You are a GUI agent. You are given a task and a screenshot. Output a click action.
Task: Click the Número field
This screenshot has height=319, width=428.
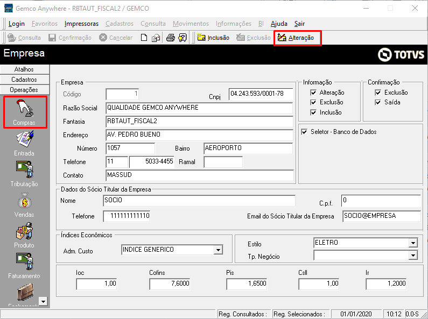[130, 148]
